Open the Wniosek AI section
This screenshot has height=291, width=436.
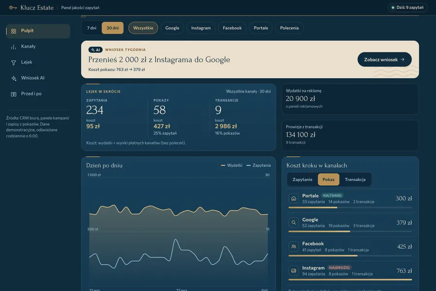tap(38, 78)
